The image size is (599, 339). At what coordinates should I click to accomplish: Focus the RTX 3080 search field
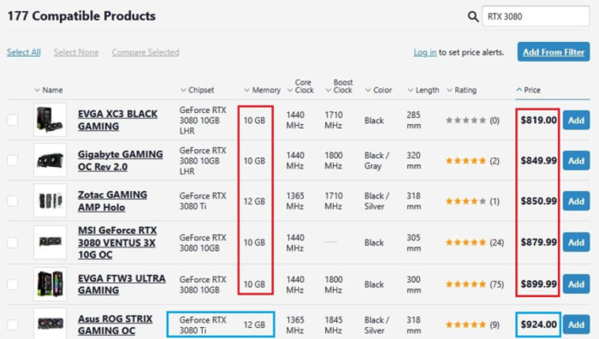click(x=535, y=16)
